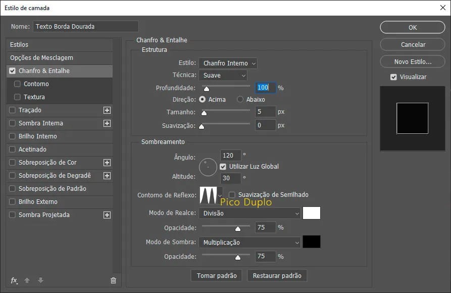This screenshot has height=293, width=451.
Task: Click the black shadow color swatch
Action: [312, 242]
